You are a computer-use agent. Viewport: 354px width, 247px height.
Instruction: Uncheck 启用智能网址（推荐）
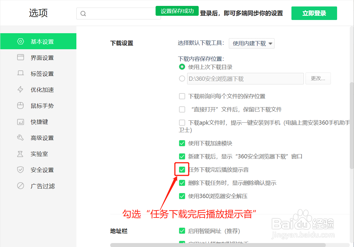(x=182, y=231)
